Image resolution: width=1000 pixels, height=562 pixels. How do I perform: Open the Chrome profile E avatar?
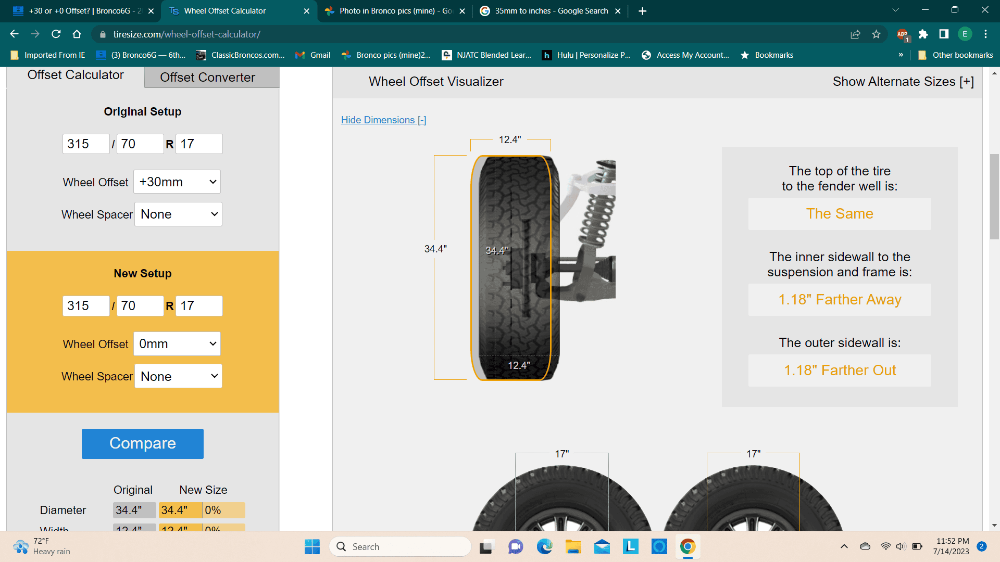[965, 34]
